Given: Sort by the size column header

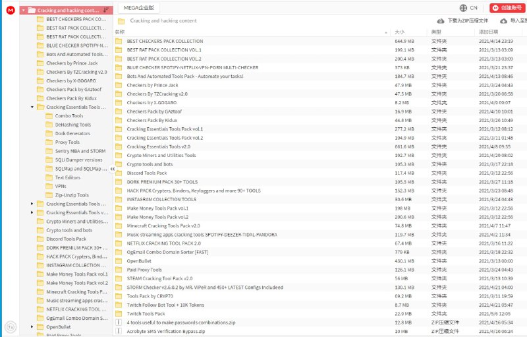Looking at the screenshot, I should coord(399,32).
